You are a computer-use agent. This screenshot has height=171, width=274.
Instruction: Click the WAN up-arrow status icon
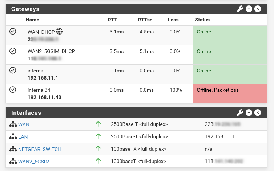click(98, 124)
